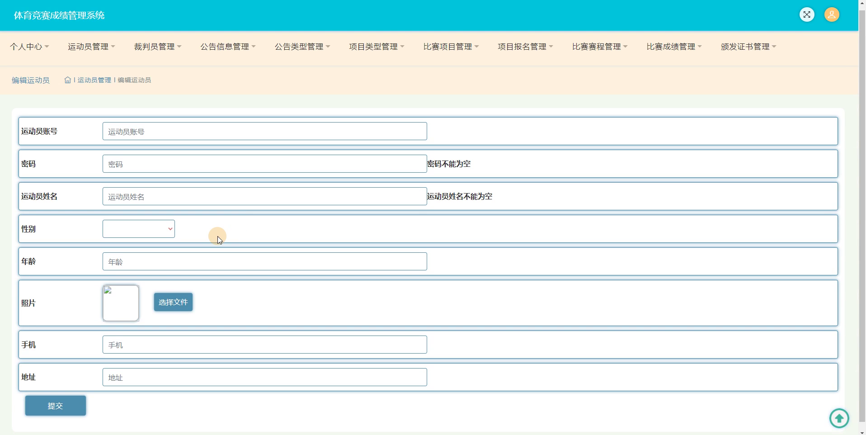The height and width of the screenshot is (435, 866).
Task: Click the 体育竞赛成绩管理系统 title
Action: tap(59, 15)
